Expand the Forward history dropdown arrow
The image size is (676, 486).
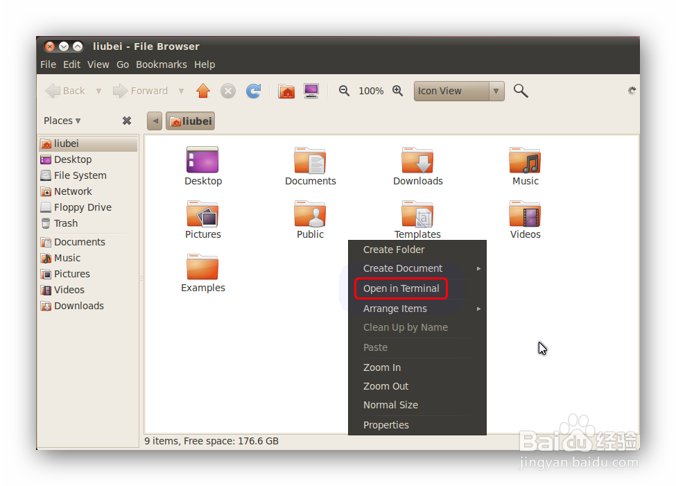(181, 91)
